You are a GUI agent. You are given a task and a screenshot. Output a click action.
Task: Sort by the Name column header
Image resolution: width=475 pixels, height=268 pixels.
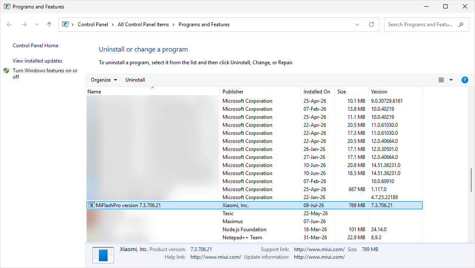click(153, 92)
